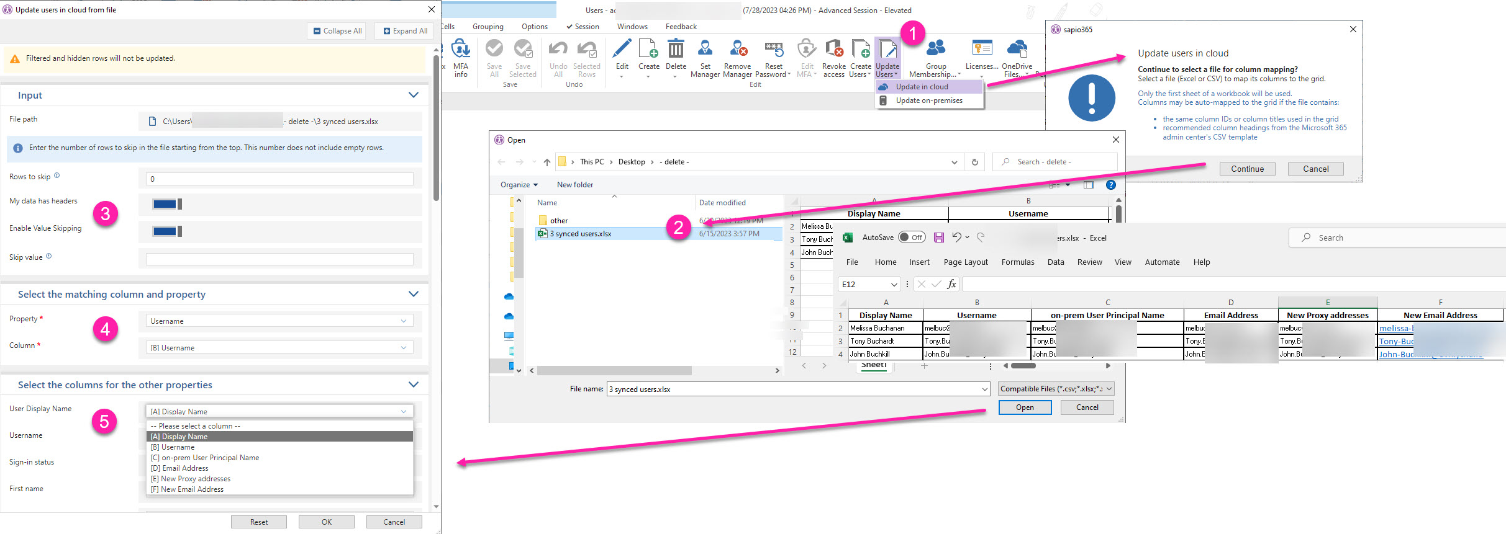Image resolution: width=1506 pixels, height=534 pixels.
Task: Turn on the Excel AutoSave toggle
Action: coord(911,238)
